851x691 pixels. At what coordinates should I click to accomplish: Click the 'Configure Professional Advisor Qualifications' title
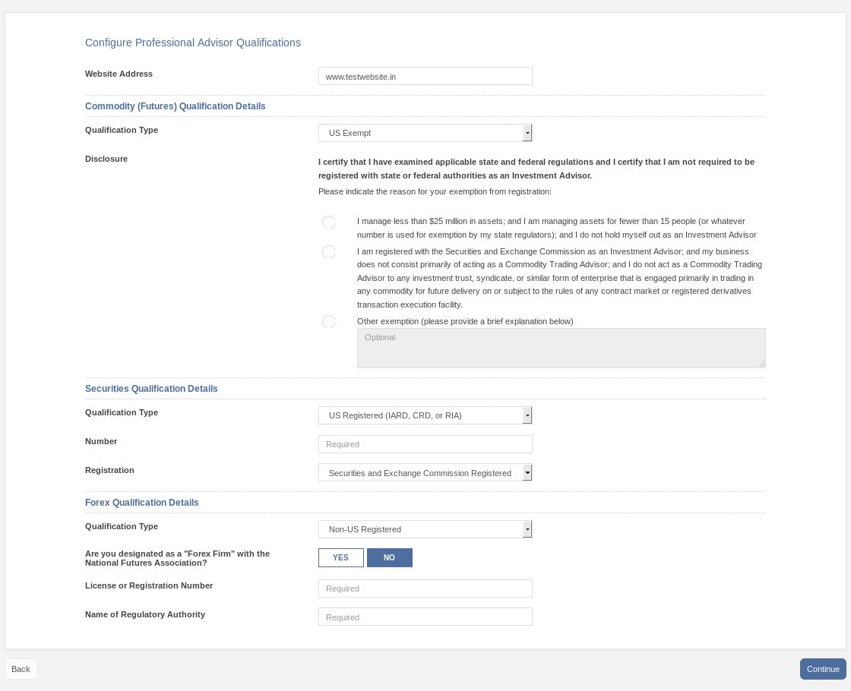tap(193, 43)
